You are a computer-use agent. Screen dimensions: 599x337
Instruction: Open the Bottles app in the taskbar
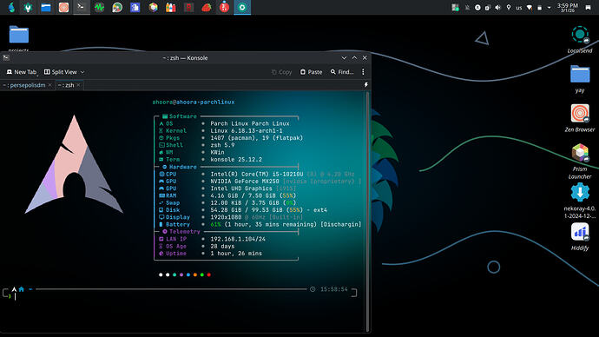click(x=171, y=7)
